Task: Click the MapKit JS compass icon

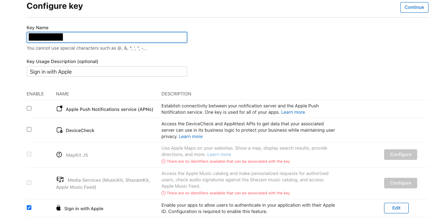Action: tap(59, 155)
